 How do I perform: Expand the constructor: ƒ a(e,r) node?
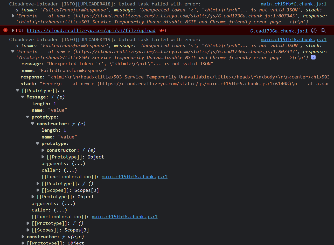click(x=23, y=237)
